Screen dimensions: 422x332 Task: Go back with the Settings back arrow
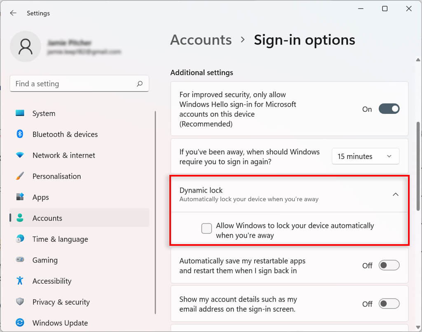(13, 13)
